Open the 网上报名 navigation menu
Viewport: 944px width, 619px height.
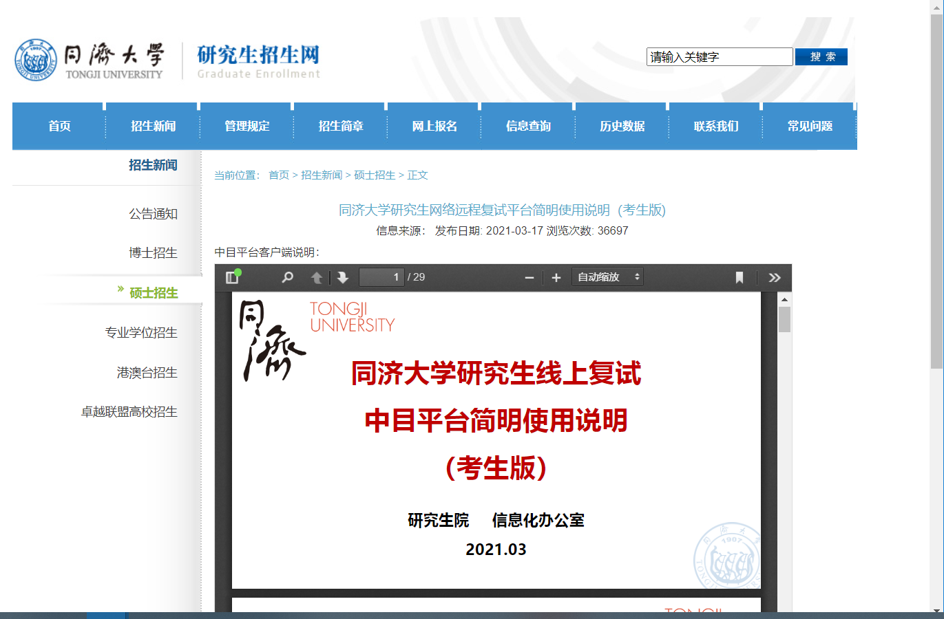pyautogui.click(x=434, y=126)
